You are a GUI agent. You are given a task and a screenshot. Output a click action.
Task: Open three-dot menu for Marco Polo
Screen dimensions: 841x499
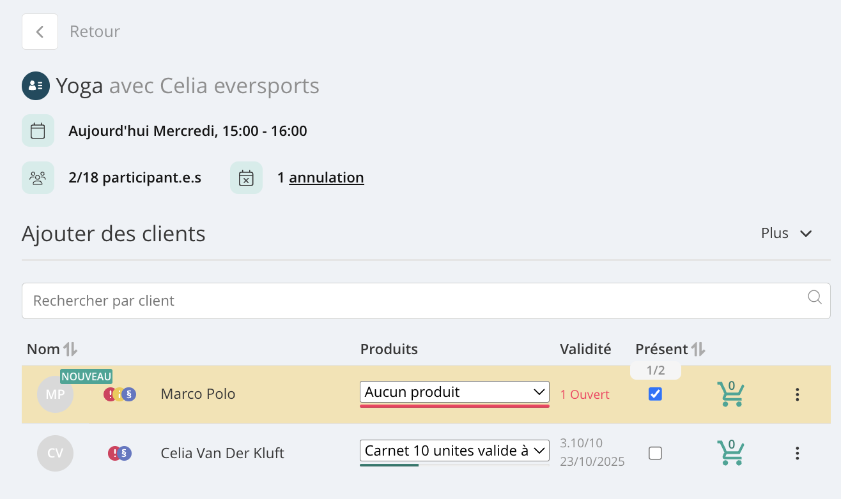point(797,394)
